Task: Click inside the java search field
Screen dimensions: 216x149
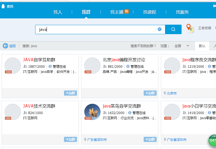Action: pyautogui.click(x=98, y=30)
